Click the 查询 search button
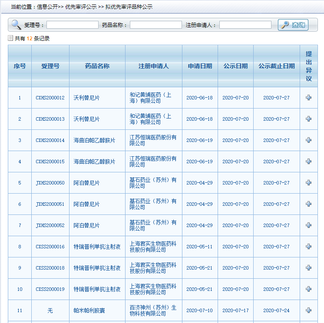The image size is (324, 323). coord(293,25)
